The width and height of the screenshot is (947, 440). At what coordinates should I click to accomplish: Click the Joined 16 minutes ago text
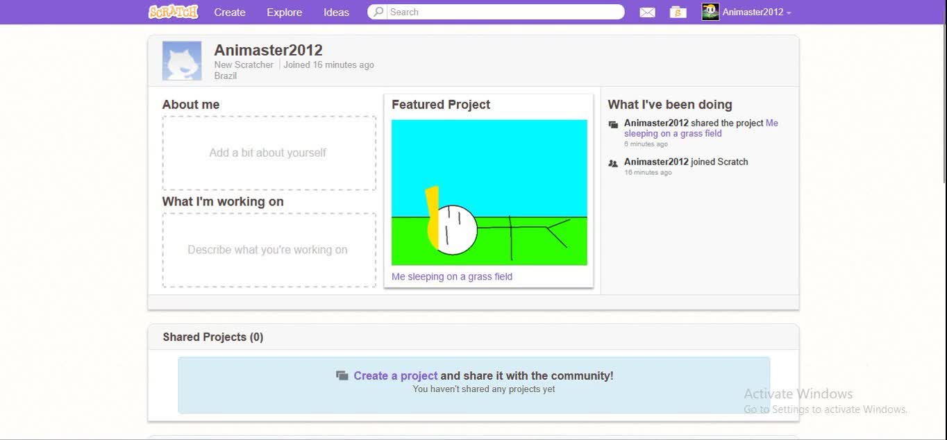tap(328, 65)
